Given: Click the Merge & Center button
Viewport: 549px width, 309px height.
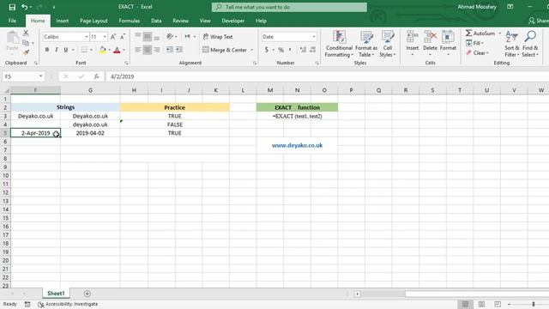Looking at the screenshot, I should 225,50.
